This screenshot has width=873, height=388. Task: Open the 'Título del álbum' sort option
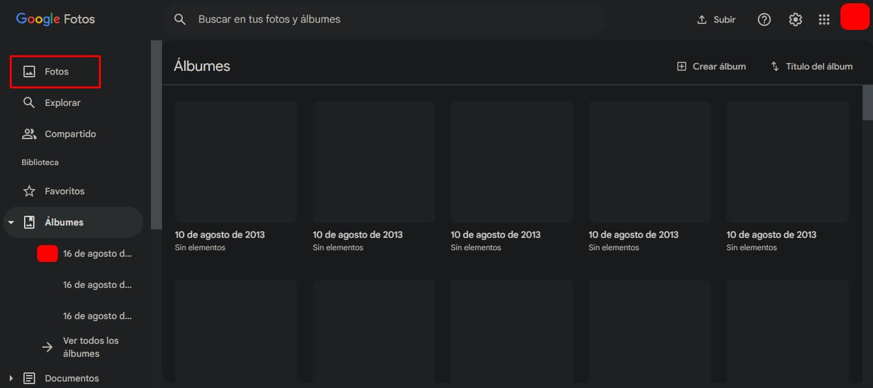tap(811, 66)
